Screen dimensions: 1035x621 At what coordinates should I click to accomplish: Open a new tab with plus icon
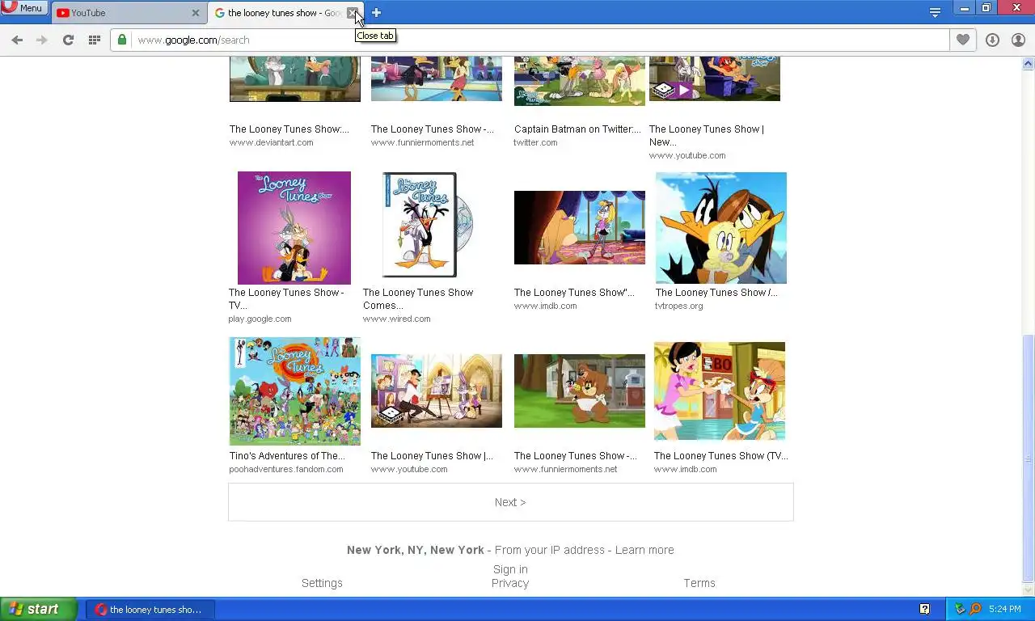tap(376, 13)
